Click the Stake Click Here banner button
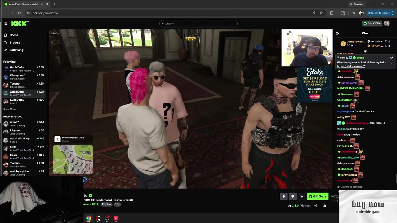The image size is (397, 223). tap(314, 97)
